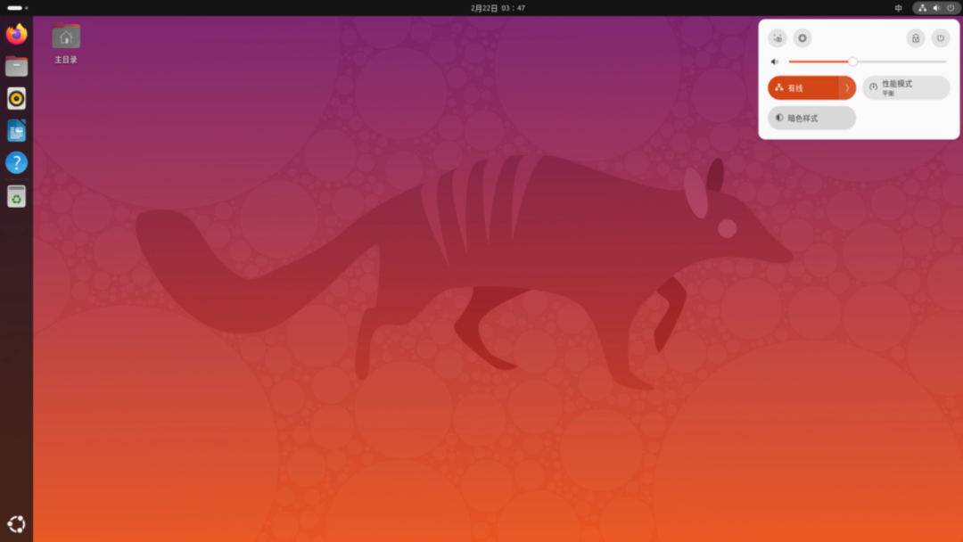
Task: Lock the screen with padlock button
Action: [916, 38]
